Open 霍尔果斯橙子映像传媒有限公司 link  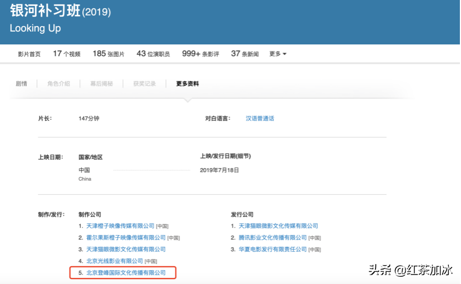[x=126, y=237]
